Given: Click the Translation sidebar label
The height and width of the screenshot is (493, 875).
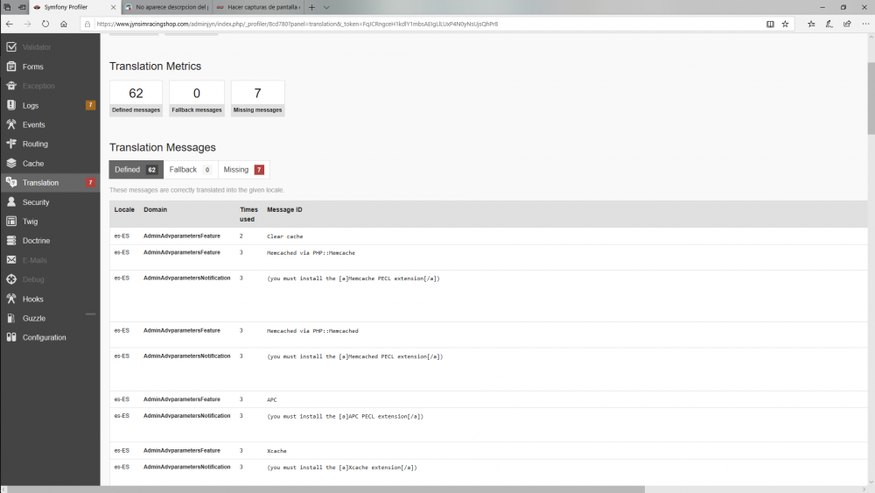Looking at the screenshot, I should (x=40, y=182).
